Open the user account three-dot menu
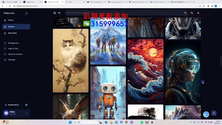The image size is (222, 125). [27, 113]
